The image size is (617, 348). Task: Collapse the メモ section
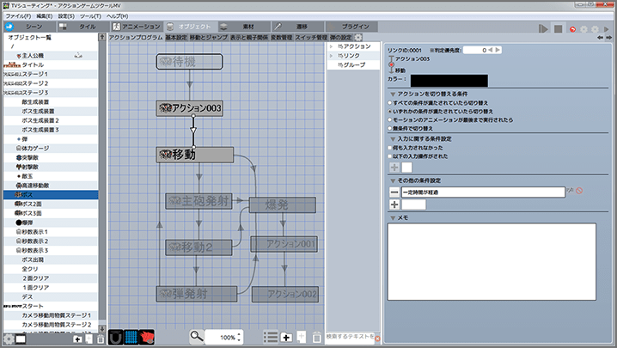click(x=392, y=217)
